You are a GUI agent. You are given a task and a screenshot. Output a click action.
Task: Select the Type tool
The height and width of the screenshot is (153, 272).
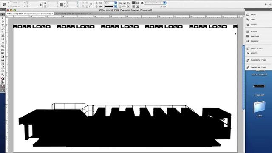coord(3,25)
